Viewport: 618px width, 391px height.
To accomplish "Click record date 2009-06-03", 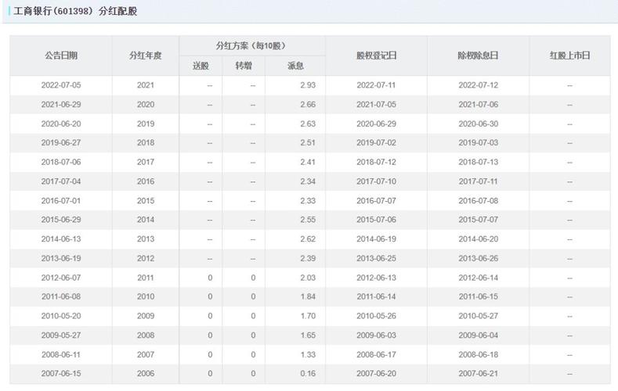I will 377,335.
